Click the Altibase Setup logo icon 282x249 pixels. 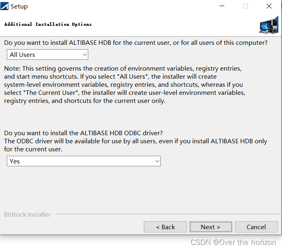tap(4, 6)
